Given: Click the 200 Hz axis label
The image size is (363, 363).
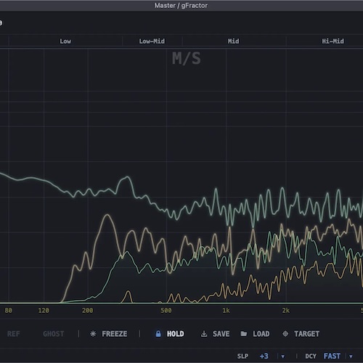Looking at the screenshot, I should (87, 311).
